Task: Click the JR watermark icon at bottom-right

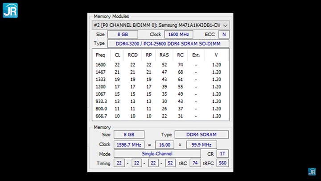Action: (312, 172)
